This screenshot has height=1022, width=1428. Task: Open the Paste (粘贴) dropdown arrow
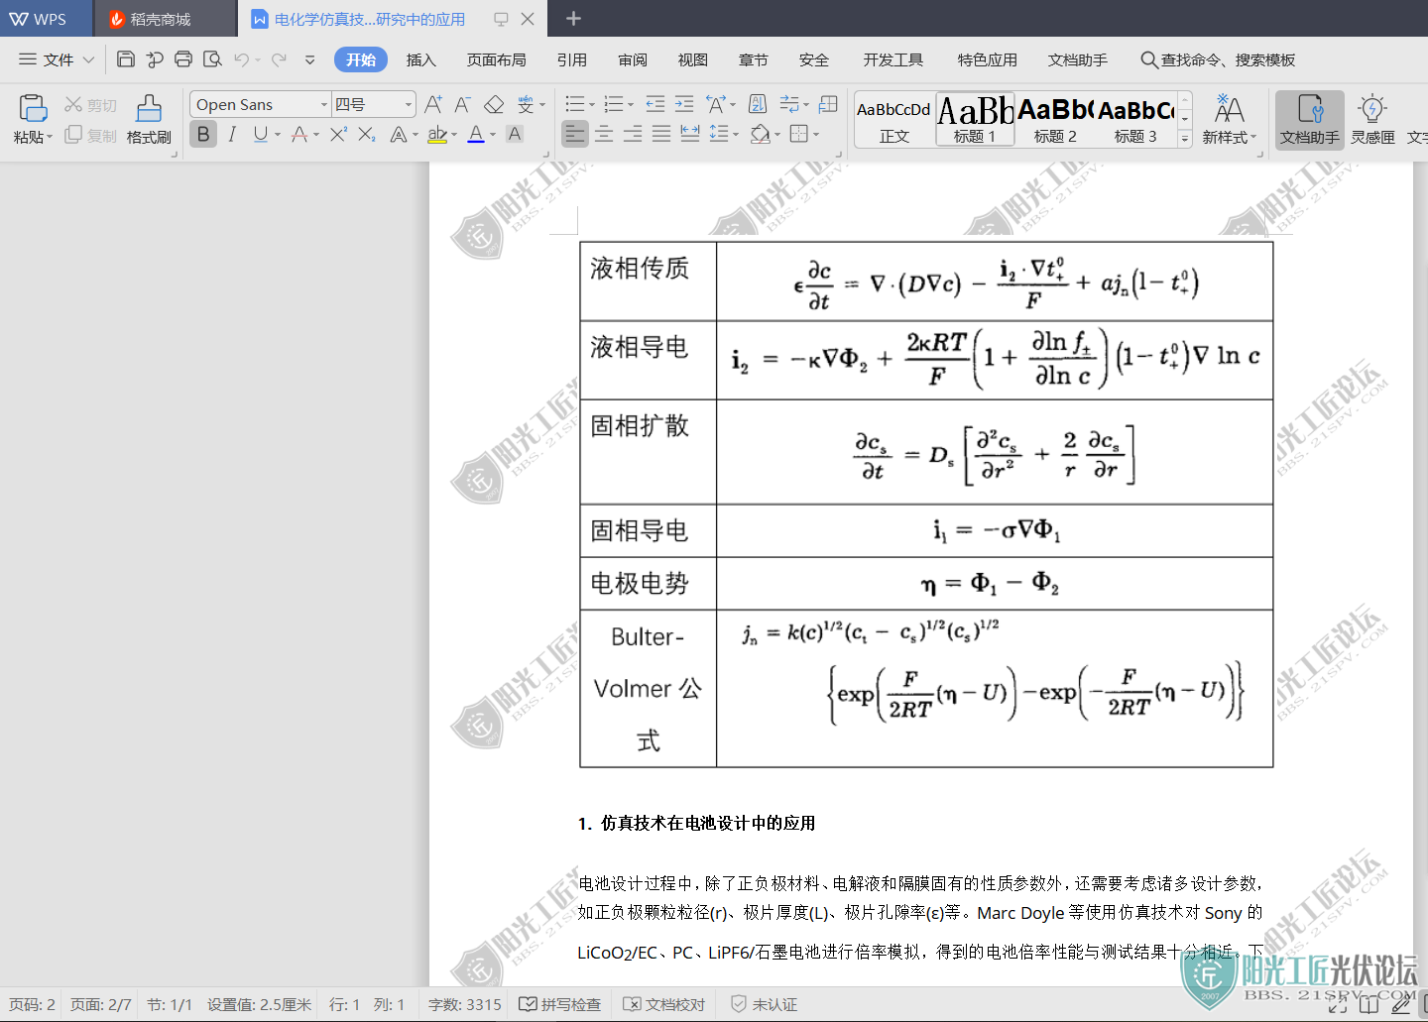pos(50,137)
